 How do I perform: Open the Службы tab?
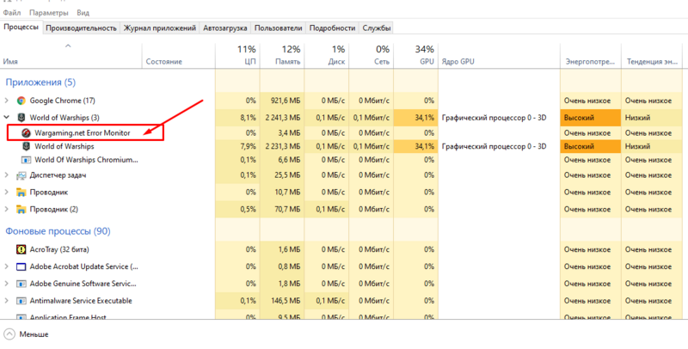click(376, 28)
